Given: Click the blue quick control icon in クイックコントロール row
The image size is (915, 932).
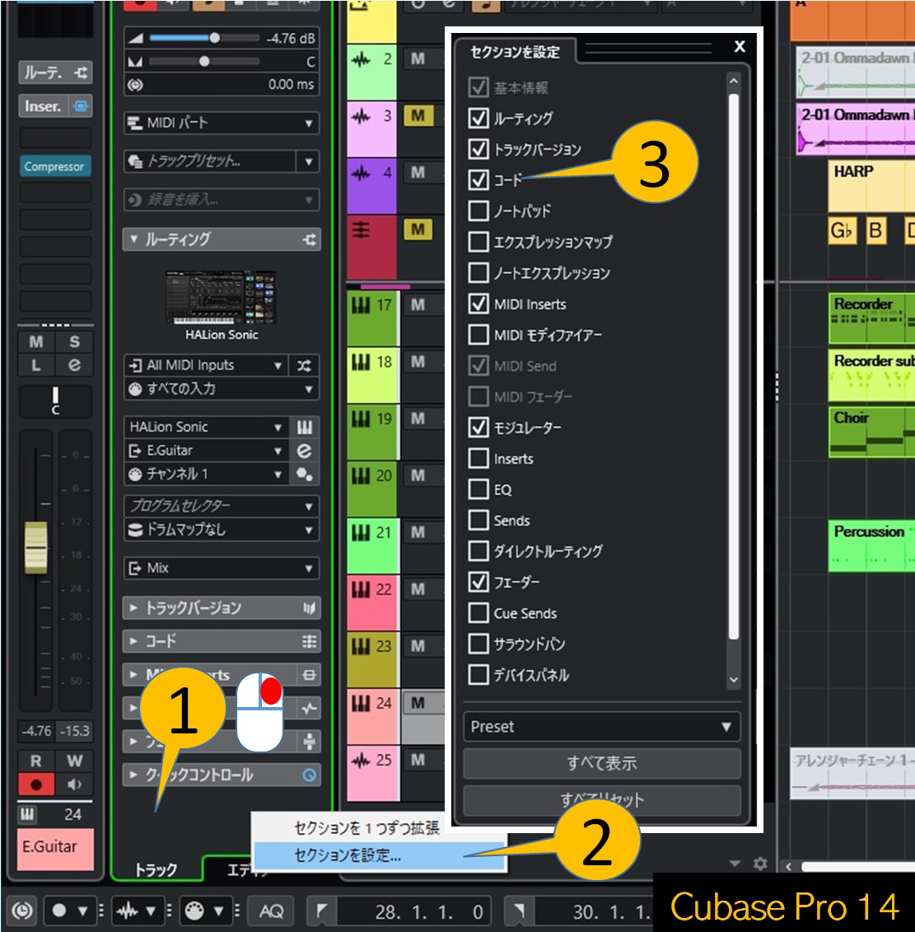Looking at the screenshot, I should [309, 775].
